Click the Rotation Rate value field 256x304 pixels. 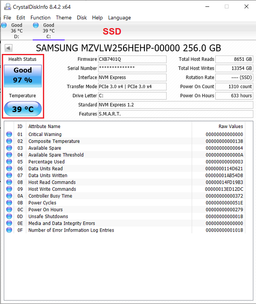pos(234,77)
